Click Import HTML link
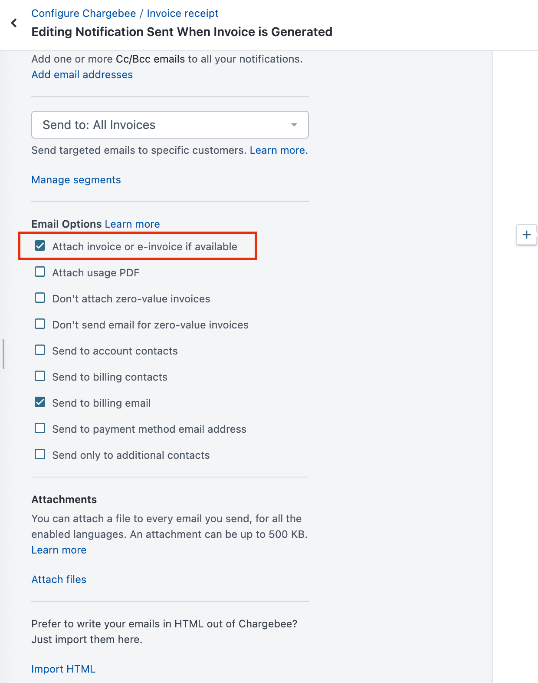The image size is (538, 683). (63, 669)
